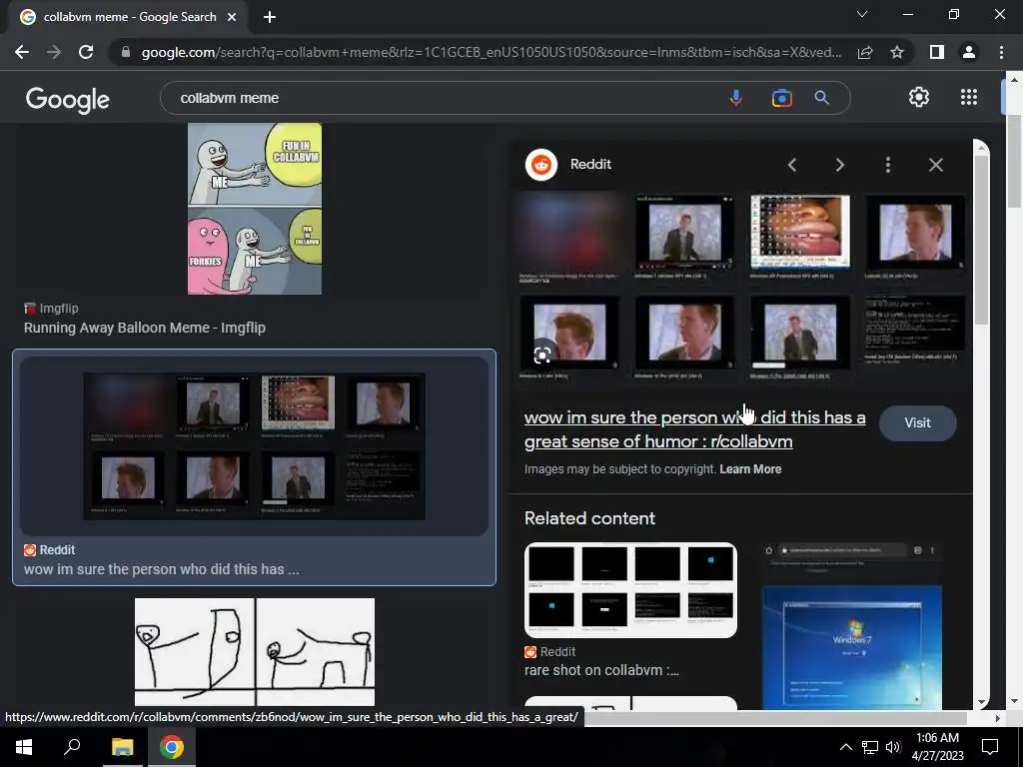Open the Windows notification center

click(x=990, y=747)
